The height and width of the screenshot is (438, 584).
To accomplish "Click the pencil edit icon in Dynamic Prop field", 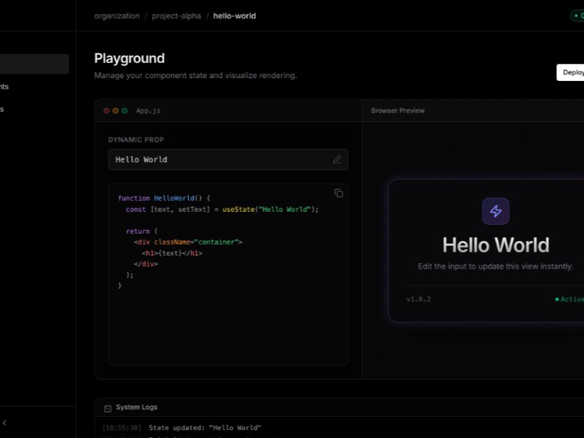I will (337, 160).
